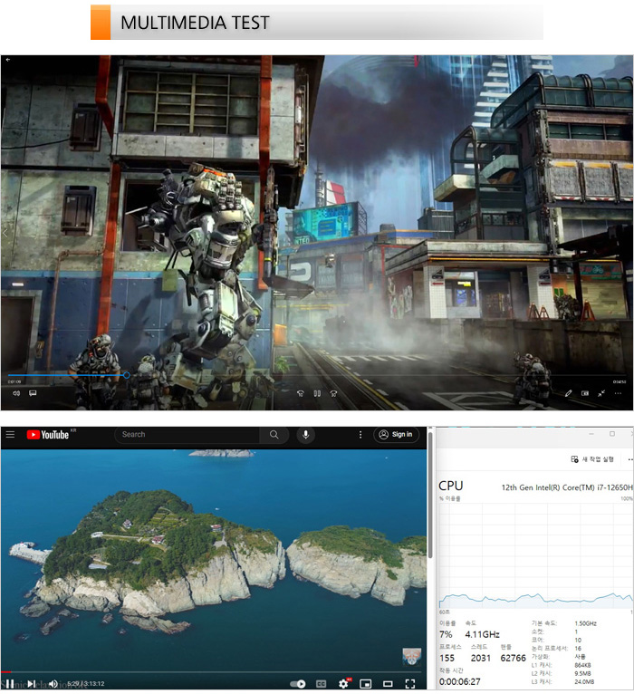Move the blue seek bar handle in top player

pos(127,375)
